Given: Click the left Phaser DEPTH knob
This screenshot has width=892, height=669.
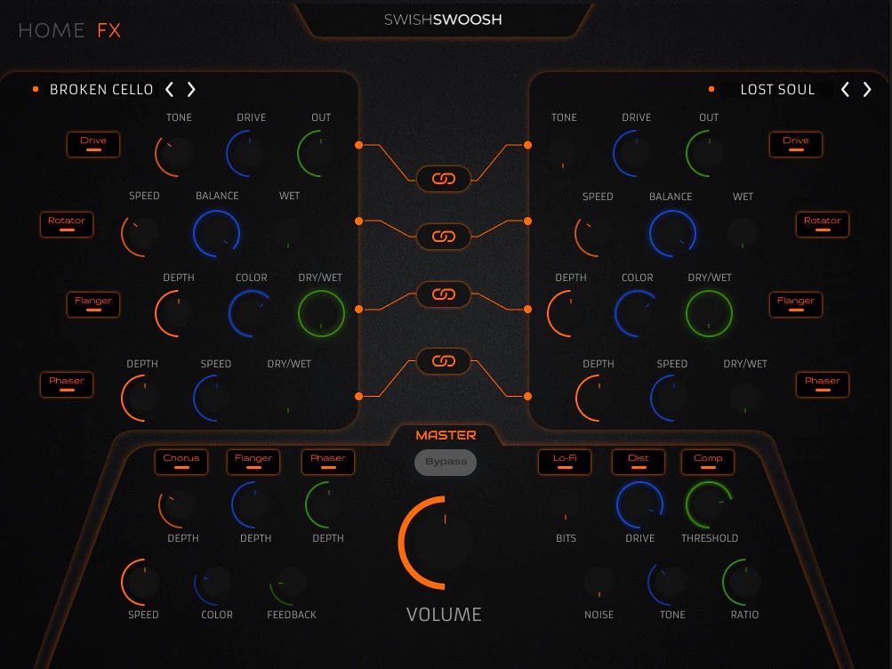Looking at the screenshot, I should [x=142, y=399].
